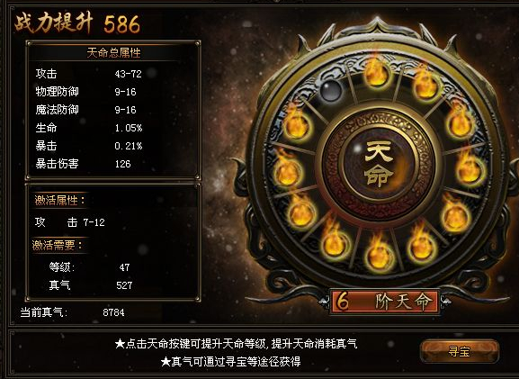
Task: Click the 激活需要 section label
Action: click(x=58, y=246)
